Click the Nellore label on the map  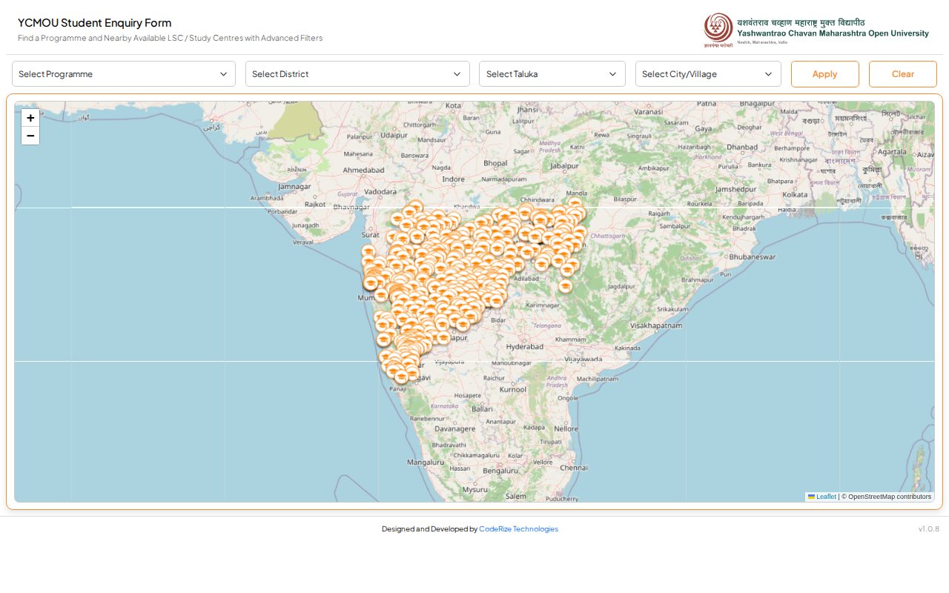(x=566, y=428)
